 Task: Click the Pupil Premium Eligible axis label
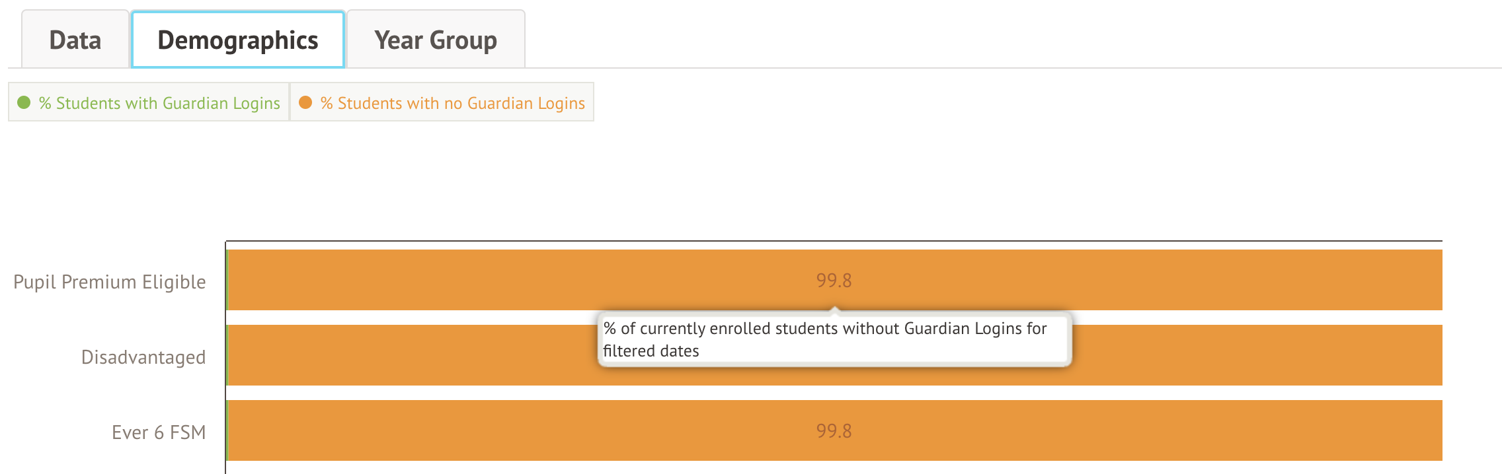pyautogui.click(x=110, y=282)
